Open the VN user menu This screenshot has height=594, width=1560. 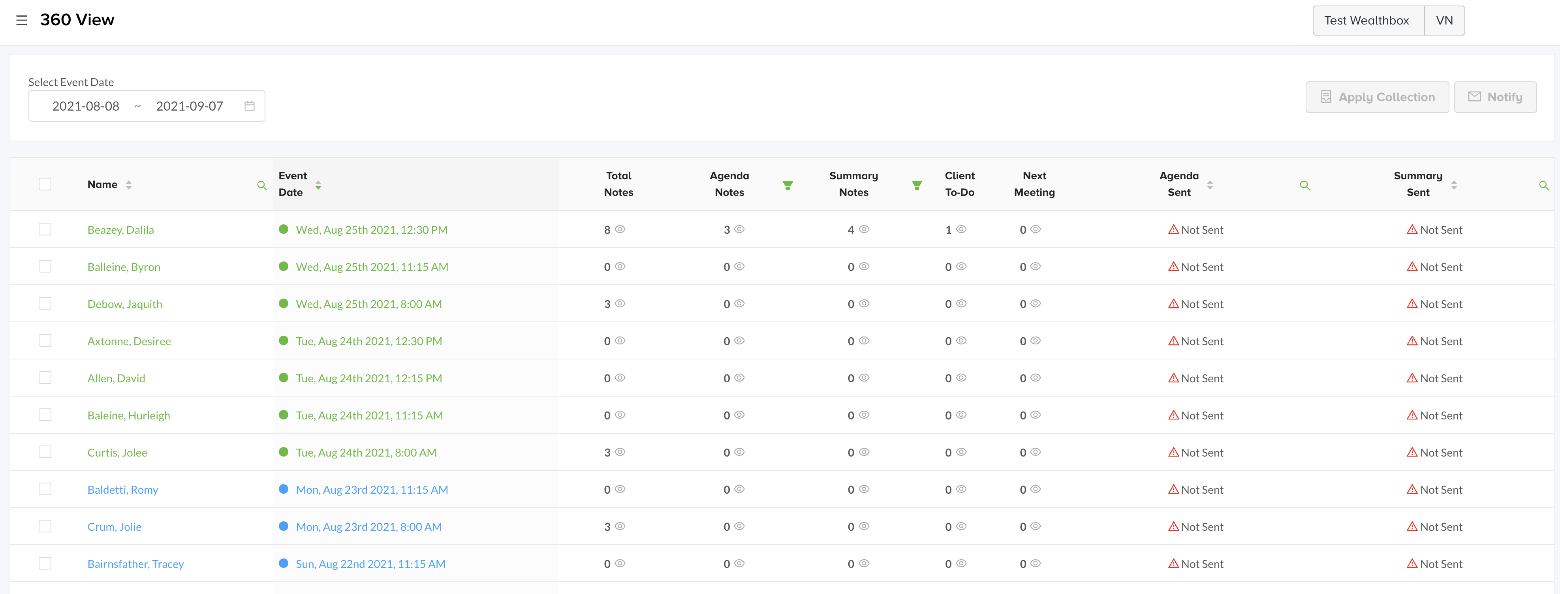coord(1444,21)
